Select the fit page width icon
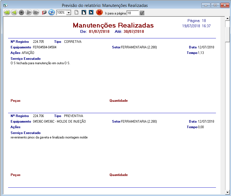This screenshot has height=196, width=231. click(84, 12)
